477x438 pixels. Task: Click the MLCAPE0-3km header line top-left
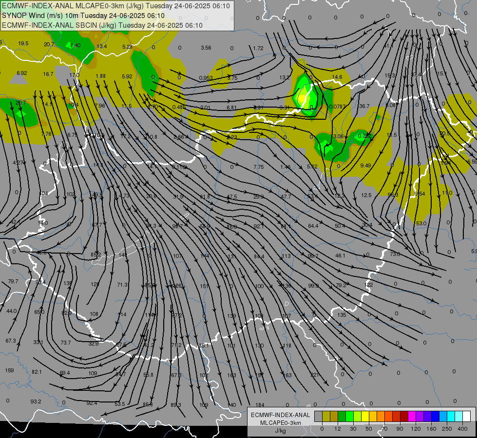116,6
